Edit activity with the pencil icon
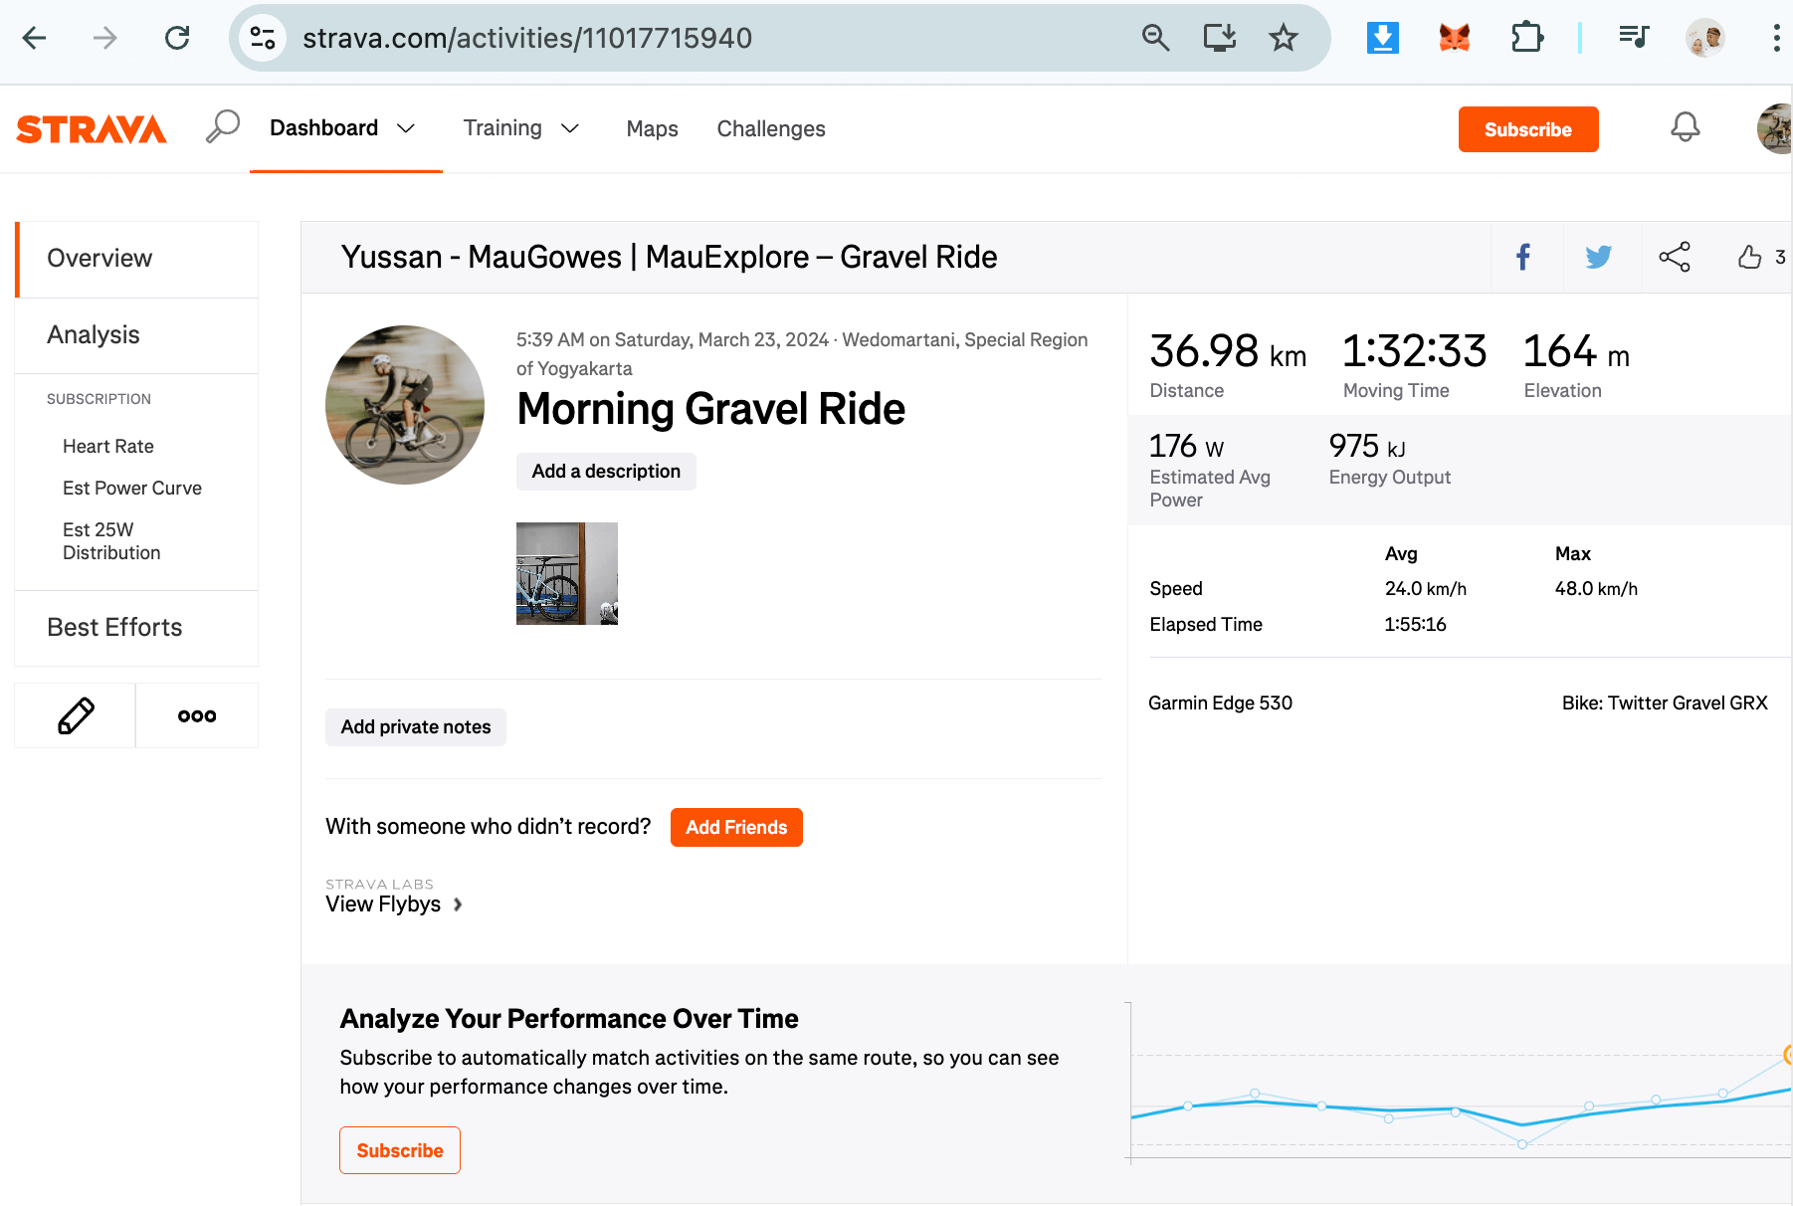 (x=76, y=715)
